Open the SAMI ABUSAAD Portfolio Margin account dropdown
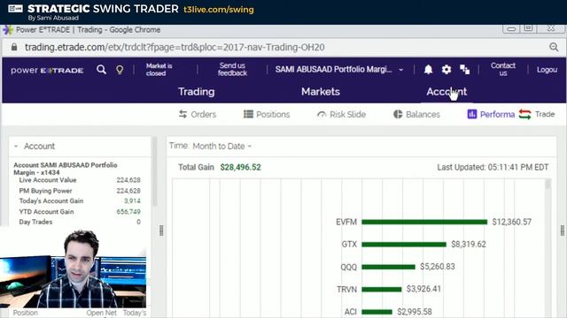Image resolution: width=567 pixels, height=318 pixels. (x=339, y=69)
